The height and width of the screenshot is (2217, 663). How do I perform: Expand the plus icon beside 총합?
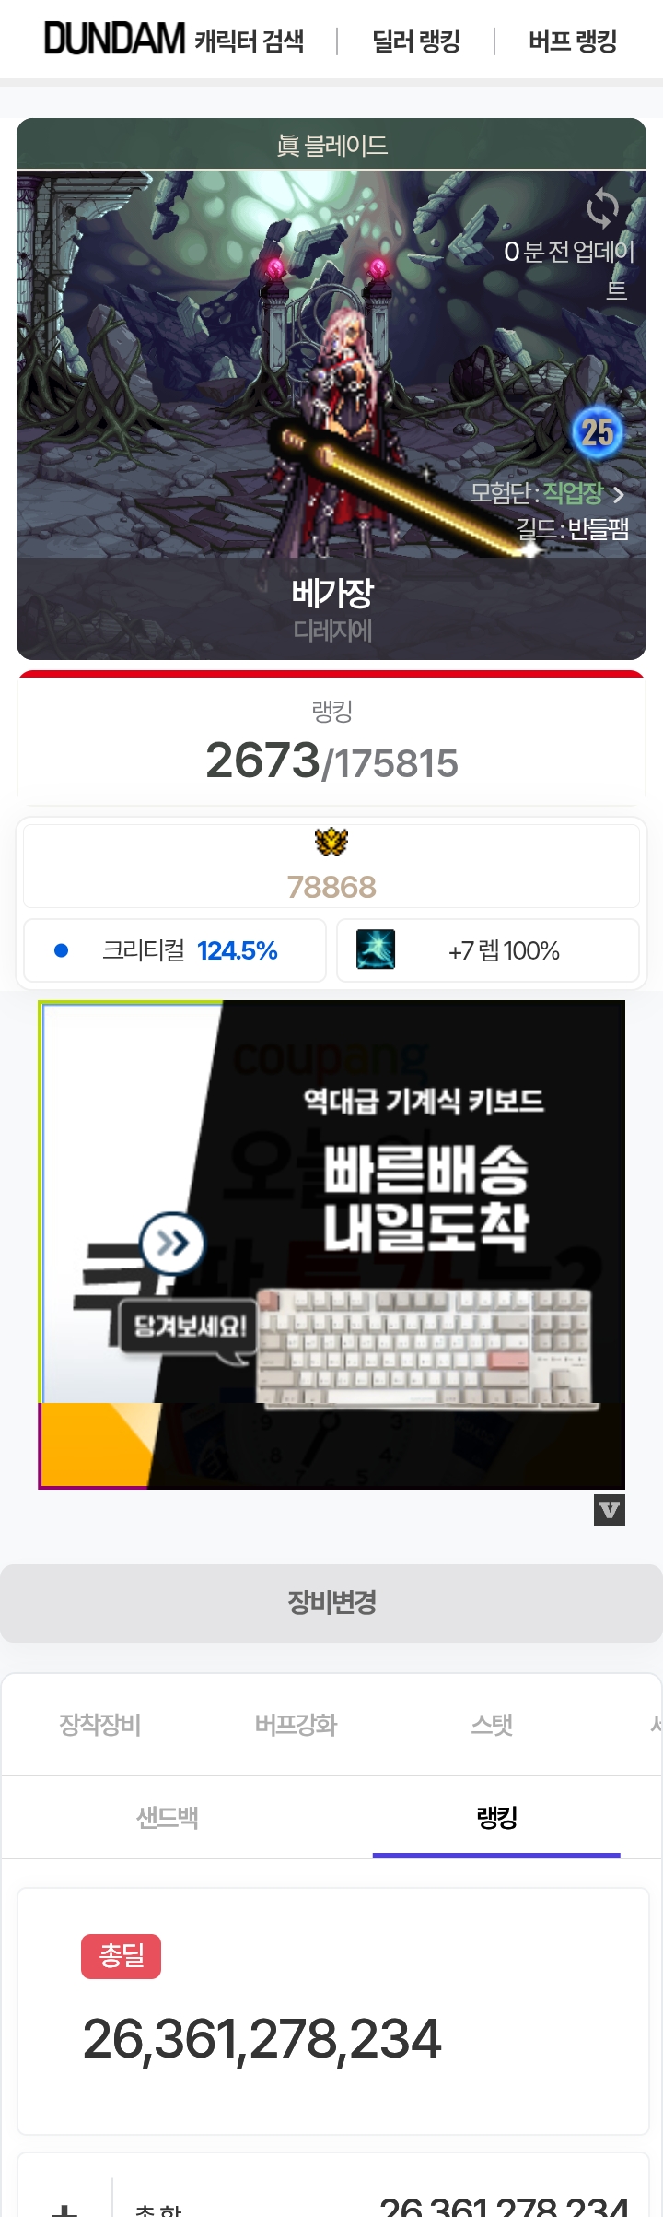64,2208
